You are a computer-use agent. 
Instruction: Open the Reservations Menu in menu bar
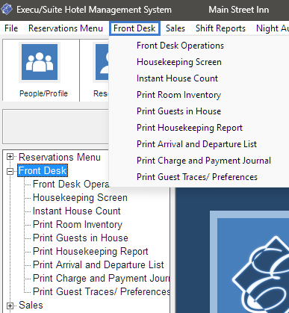pos(66,28)
